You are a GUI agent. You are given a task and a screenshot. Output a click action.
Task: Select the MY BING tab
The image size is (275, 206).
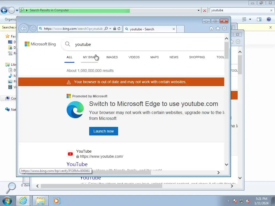click(x=89, y=57)
